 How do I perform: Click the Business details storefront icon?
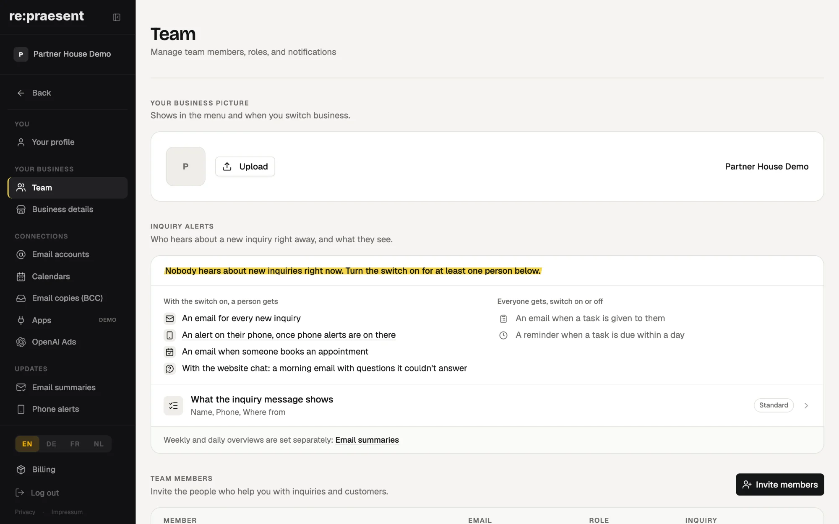(21, 210)
